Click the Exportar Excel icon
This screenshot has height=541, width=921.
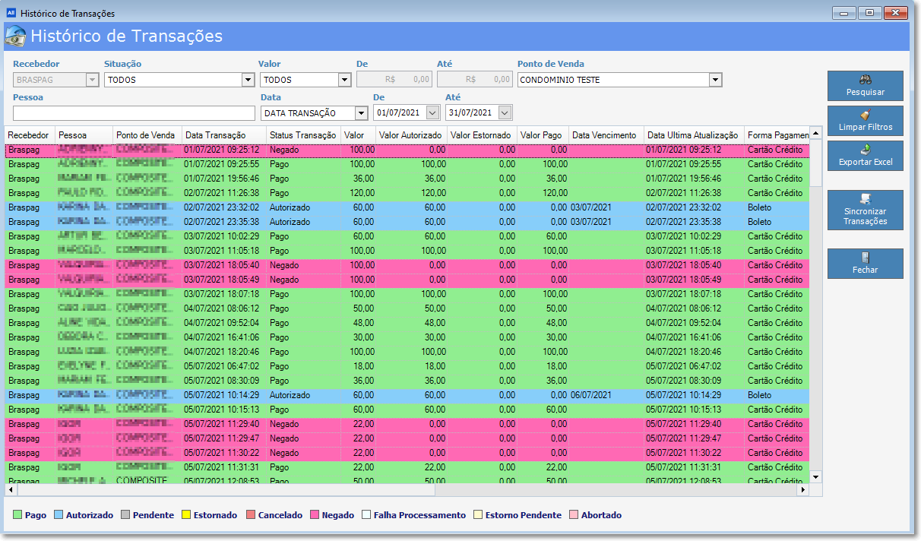coord(865,150)
